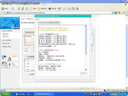
Task: Open Media toolbar globe icon
Action: pyautogui.click(x=52, y=8)
